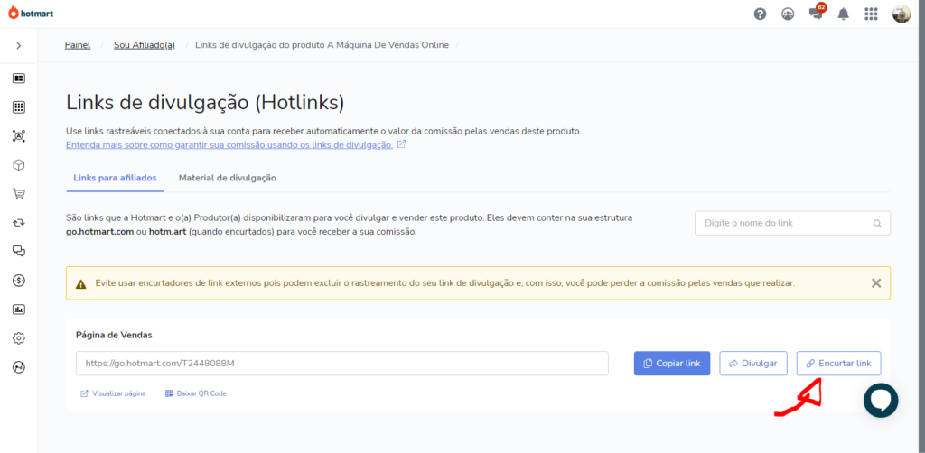The width and height of the screenshot is (925, 453).
Task: Click the 'Divulgar' share button
Action: tap(753, 364)
